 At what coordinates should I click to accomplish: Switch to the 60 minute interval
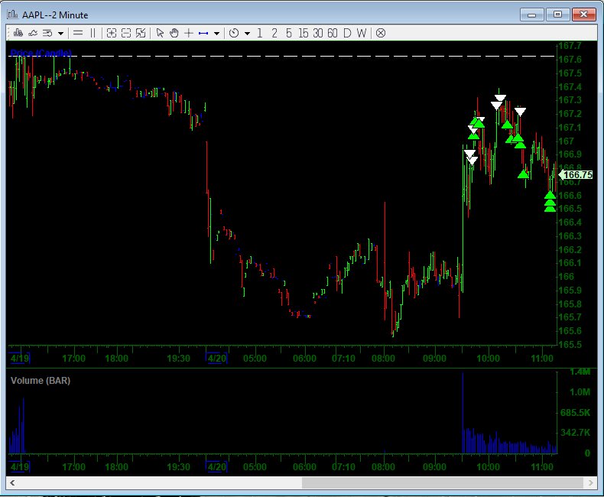tap(333, 33)
